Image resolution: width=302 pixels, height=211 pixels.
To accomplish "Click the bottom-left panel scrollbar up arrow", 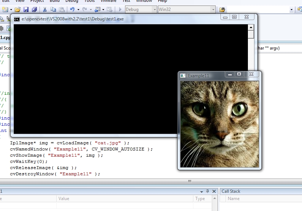I will pyautogui.click(x=215, y=198).
